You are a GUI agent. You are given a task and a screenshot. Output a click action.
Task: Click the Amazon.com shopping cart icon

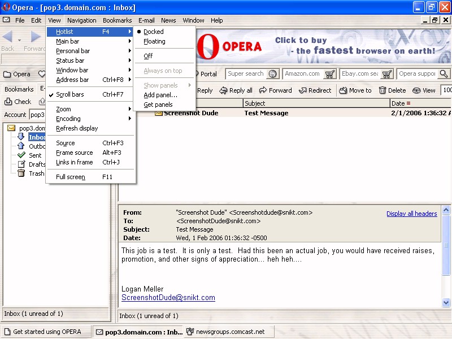329,74
